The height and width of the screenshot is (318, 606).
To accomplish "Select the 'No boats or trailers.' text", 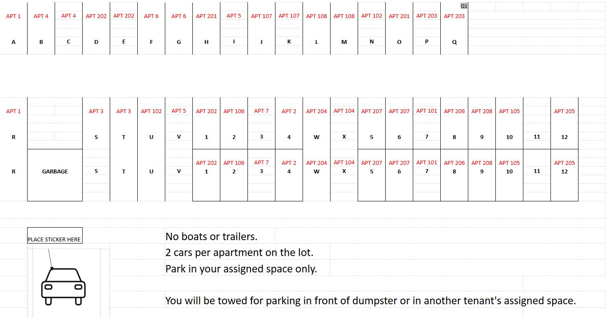I will tap(211, 236).
